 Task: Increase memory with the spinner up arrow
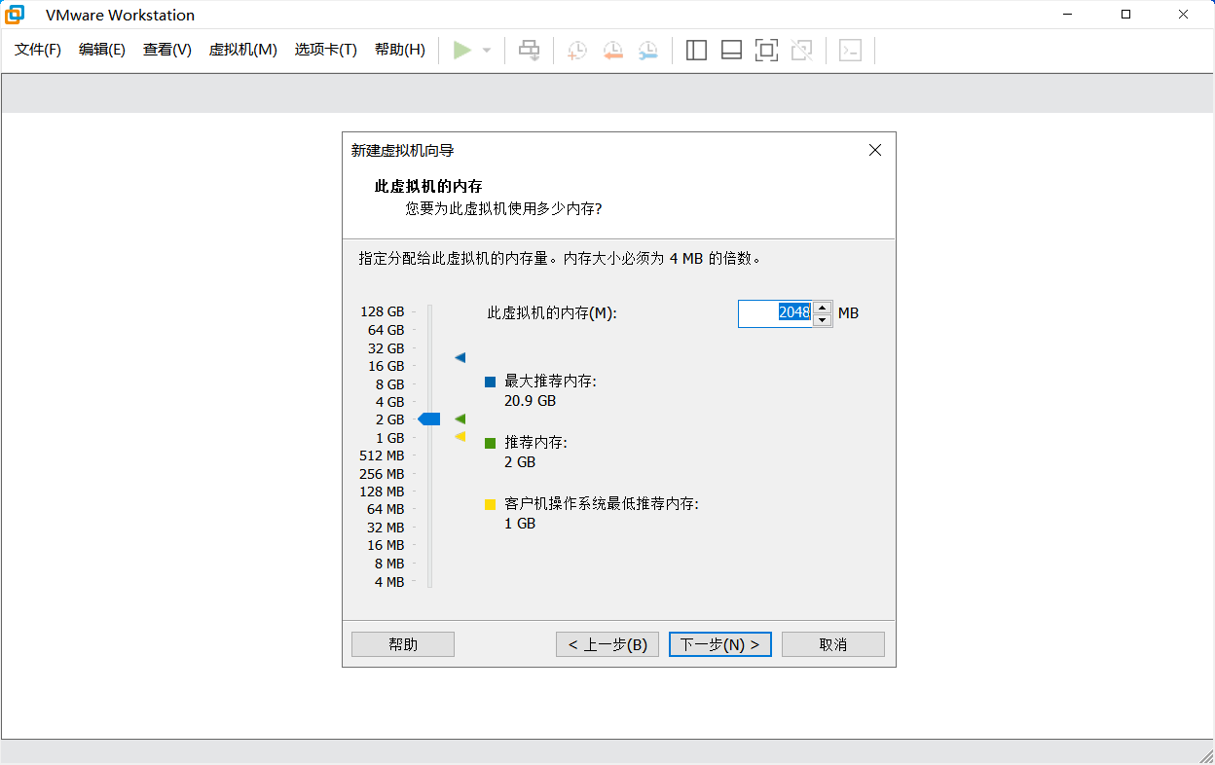(823, 307)
